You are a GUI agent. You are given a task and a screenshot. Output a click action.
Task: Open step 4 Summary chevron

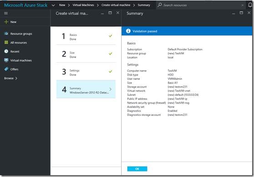110,89
